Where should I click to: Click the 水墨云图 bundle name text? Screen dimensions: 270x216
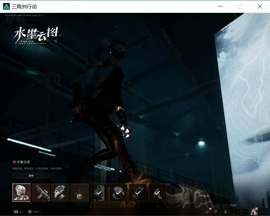[x=23, y=162]
